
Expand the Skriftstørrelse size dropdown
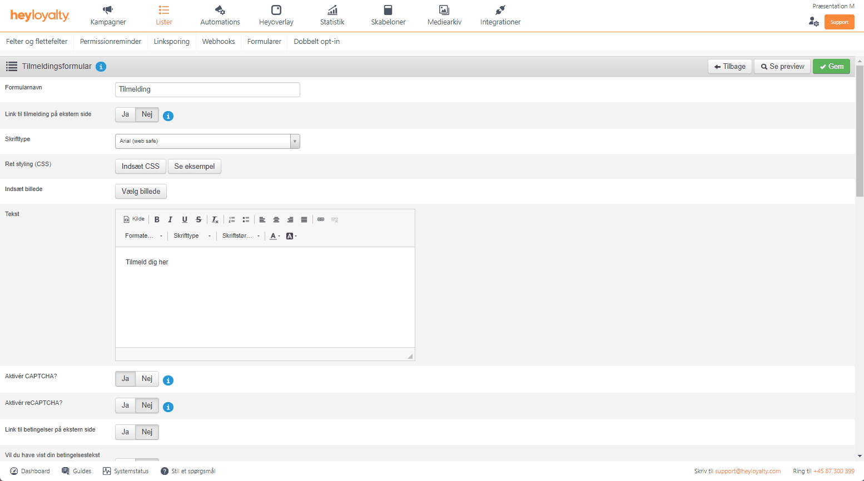(x=241, y=236)
